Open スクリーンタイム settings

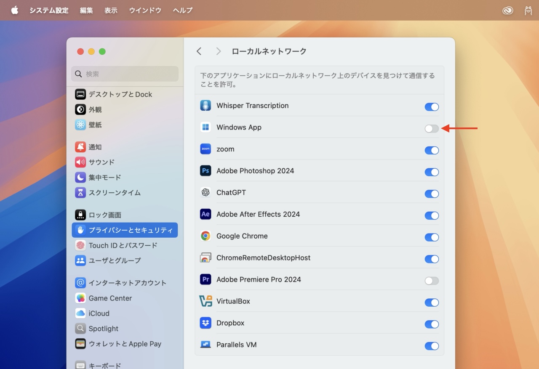tap(125, 192)
